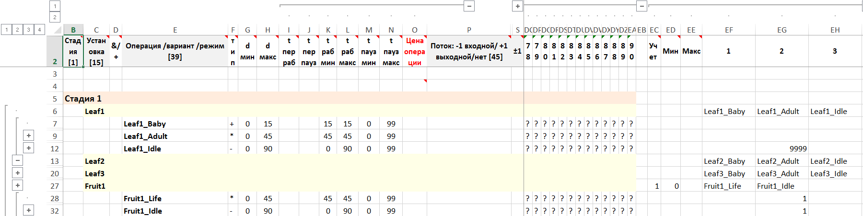863x216 pixels.
Task: Click the red Цена операции header cell
Action: pyautogui.click(x=414, y=51)
